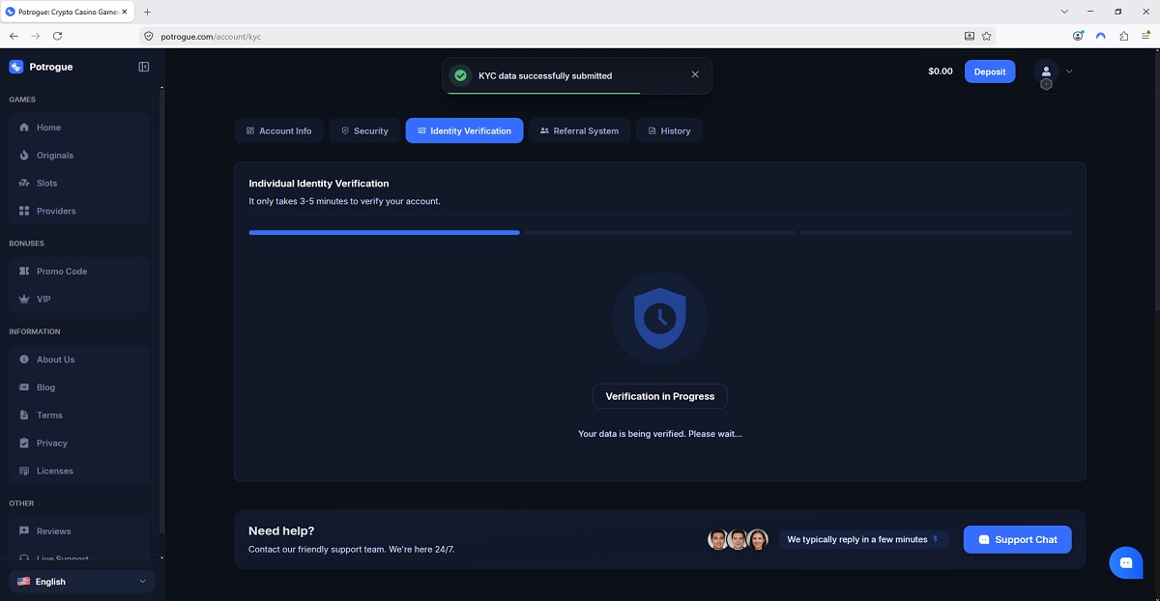Start a Support Chat
This screenshot has width=1160, height=601.
point(1018,539)
